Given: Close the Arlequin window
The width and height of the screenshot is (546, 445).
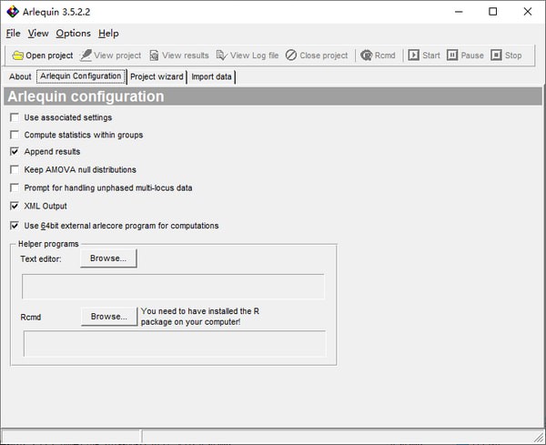Looking at the screenshot, I should point(528,12).
